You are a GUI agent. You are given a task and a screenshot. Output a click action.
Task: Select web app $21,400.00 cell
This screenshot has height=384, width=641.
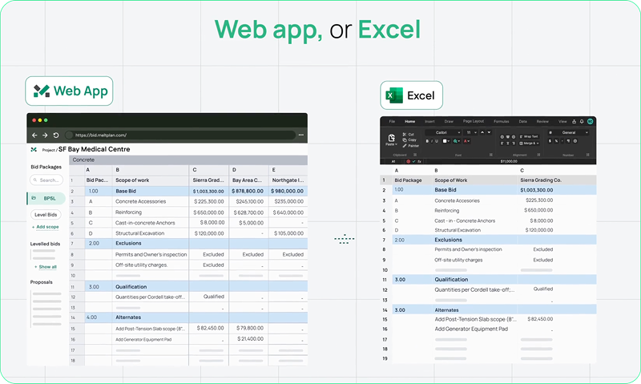coord(249,339)
